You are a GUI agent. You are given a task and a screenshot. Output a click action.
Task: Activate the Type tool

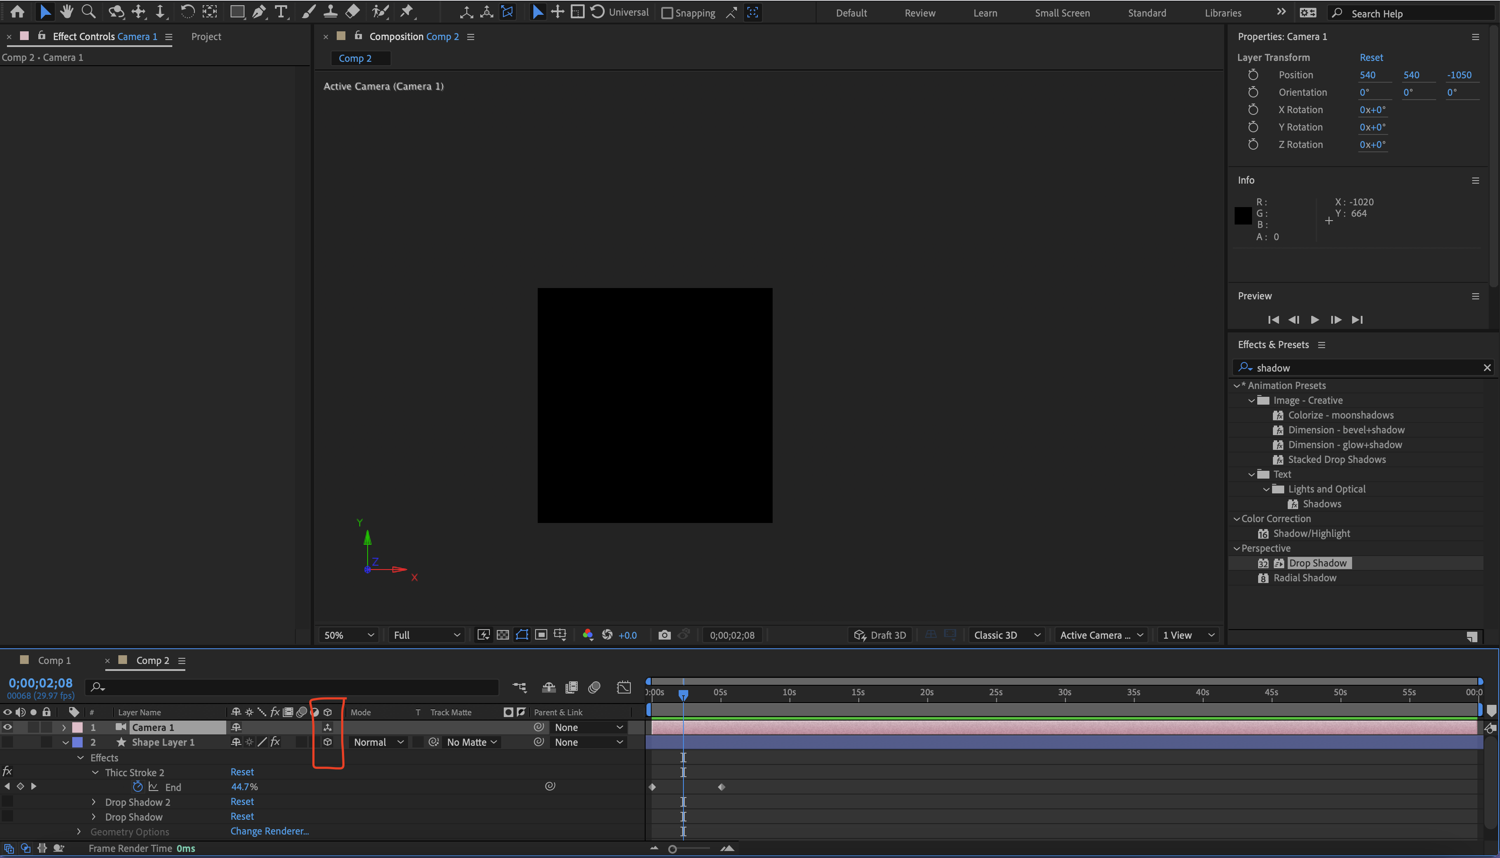(281, 11)
